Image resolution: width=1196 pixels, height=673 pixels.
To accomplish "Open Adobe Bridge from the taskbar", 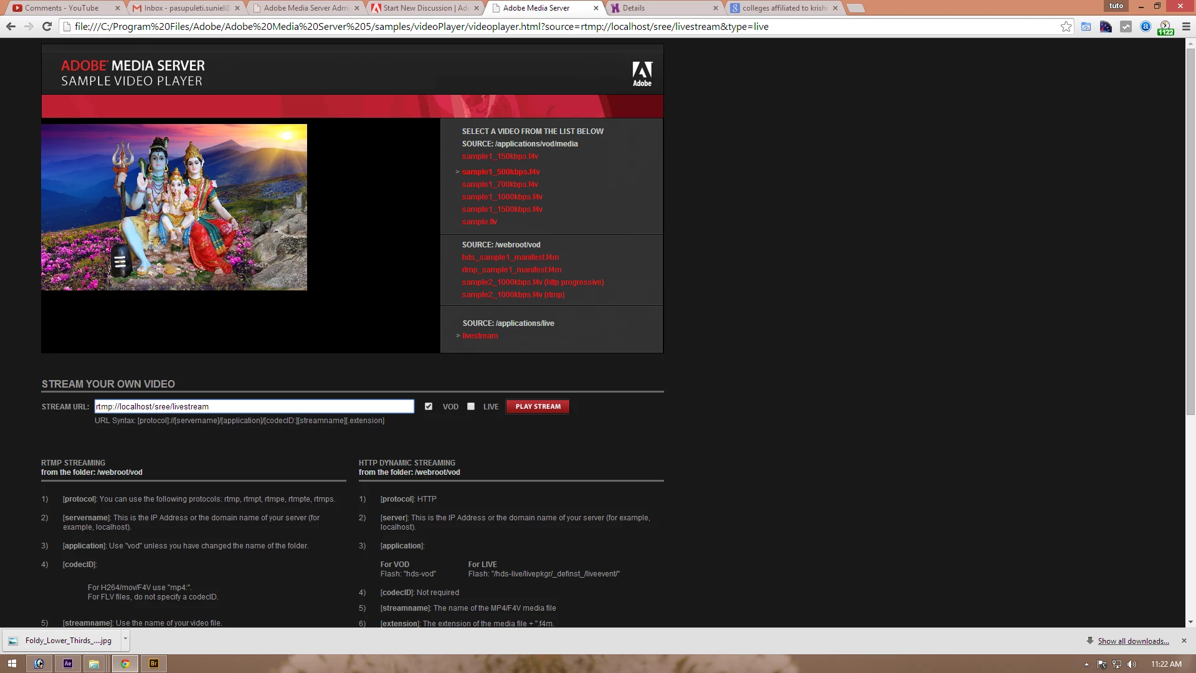I will coord(154,664).
